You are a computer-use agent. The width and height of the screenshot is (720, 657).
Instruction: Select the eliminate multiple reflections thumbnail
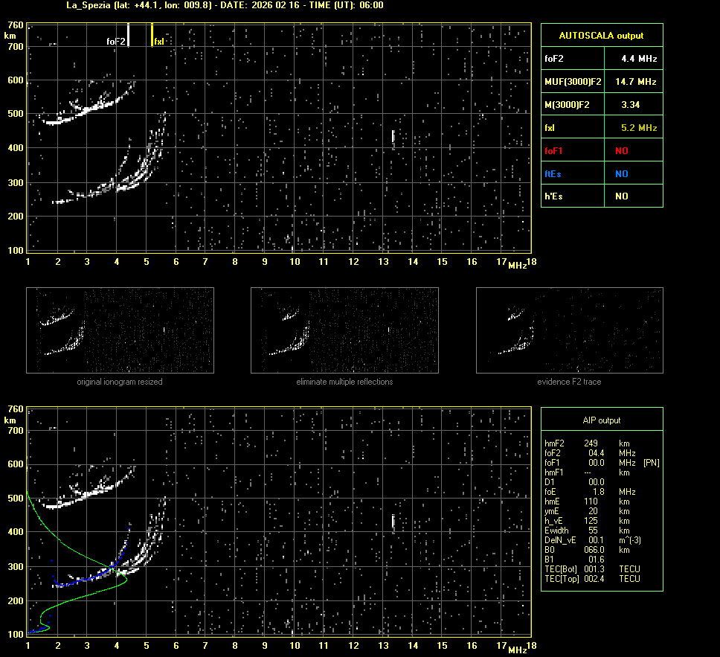click(344, 330)
